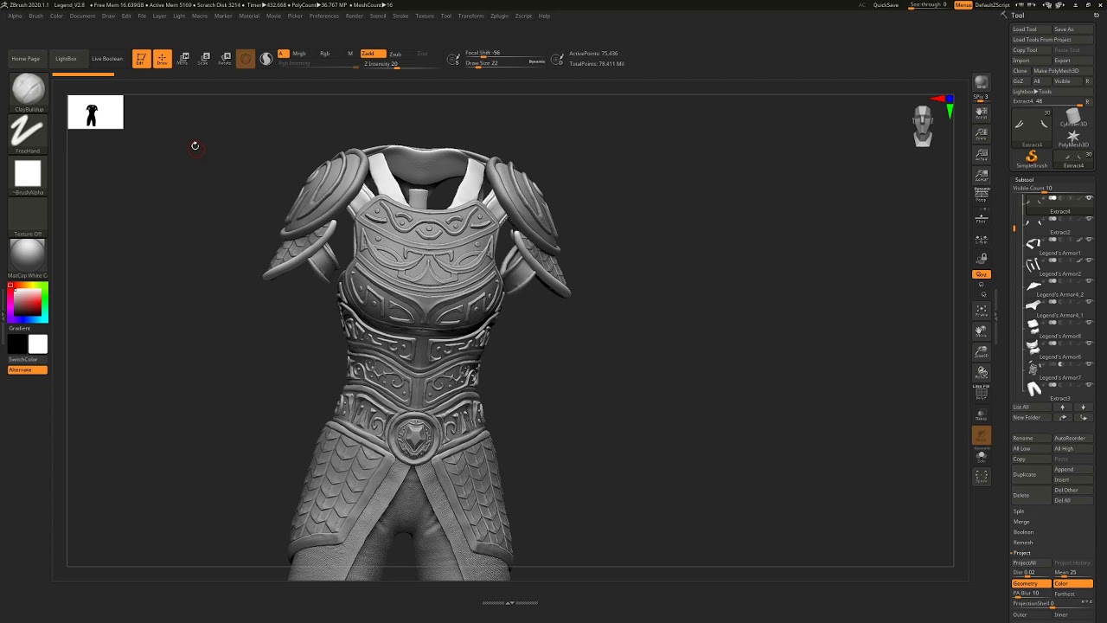Toggle Color projection option
This screenshot has height=623, width=1107.
click(x=1073, y=584)
